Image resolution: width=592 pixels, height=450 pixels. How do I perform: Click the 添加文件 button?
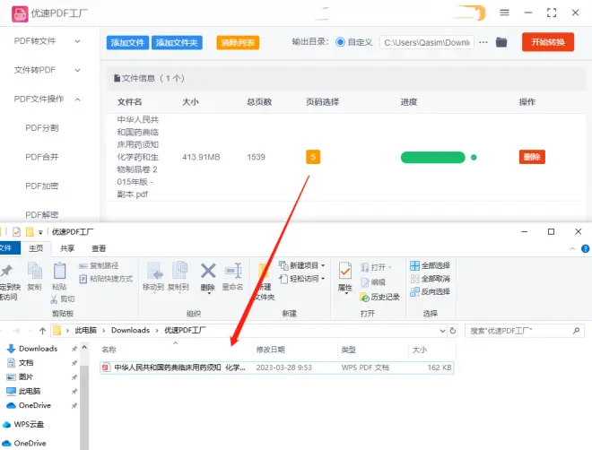point(127,42)
